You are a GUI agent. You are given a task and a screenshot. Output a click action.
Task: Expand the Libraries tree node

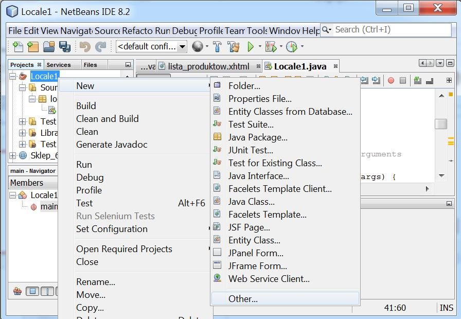point(22,133)
